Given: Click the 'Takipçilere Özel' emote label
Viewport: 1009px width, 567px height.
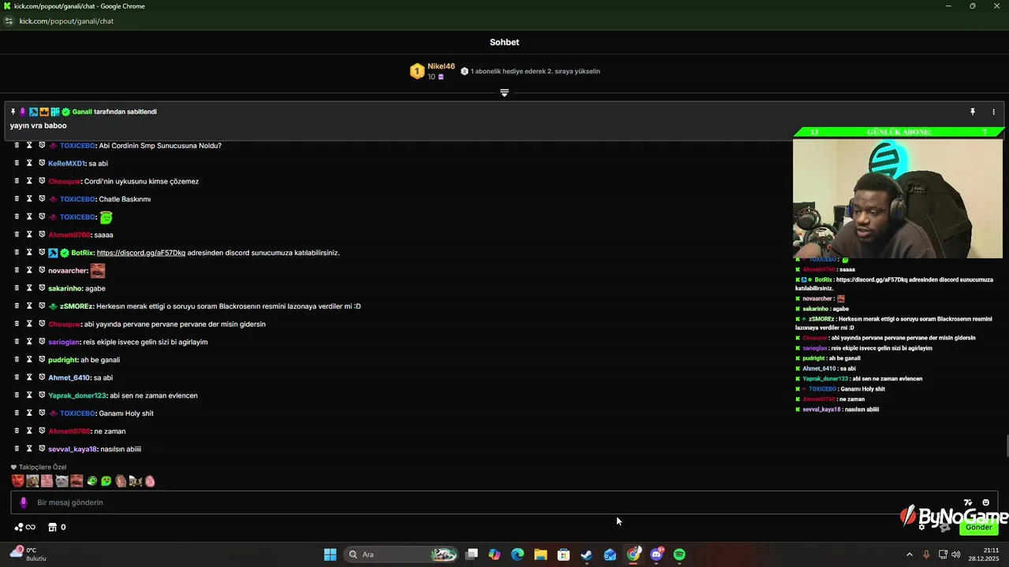Looking at the screenshot, I should click(43, 467).
